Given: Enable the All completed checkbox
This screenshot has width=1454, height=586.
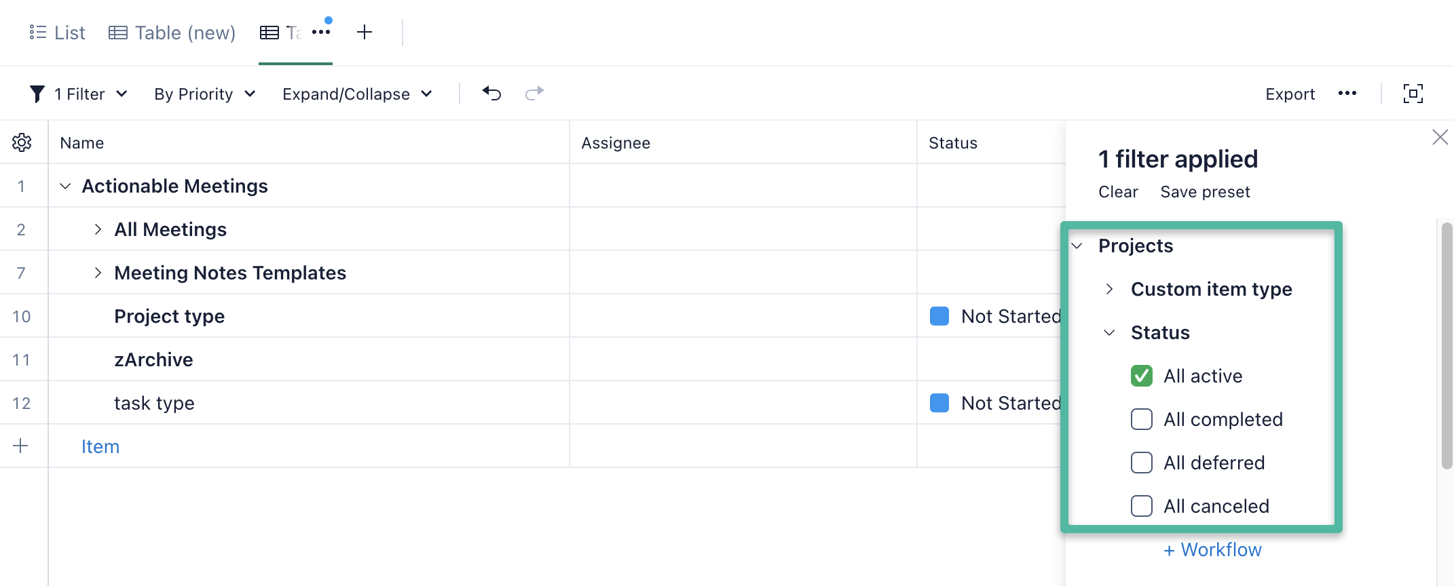Looking at the screenshot, I should (x=1142, y=419).
